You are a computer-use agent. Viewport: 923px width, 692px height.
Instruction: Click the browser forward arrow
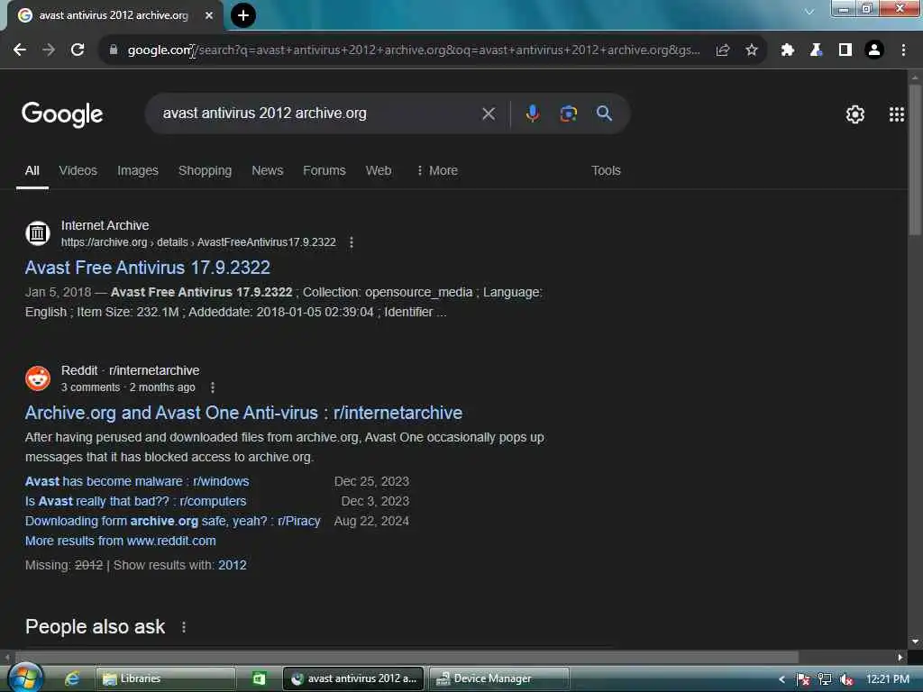(49, 50)
